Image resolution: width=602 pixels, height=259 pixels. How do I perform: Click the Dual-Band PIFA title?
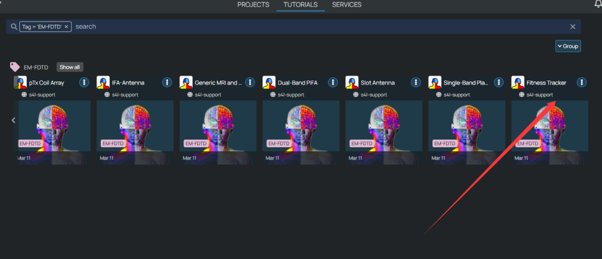click(298, 83)
